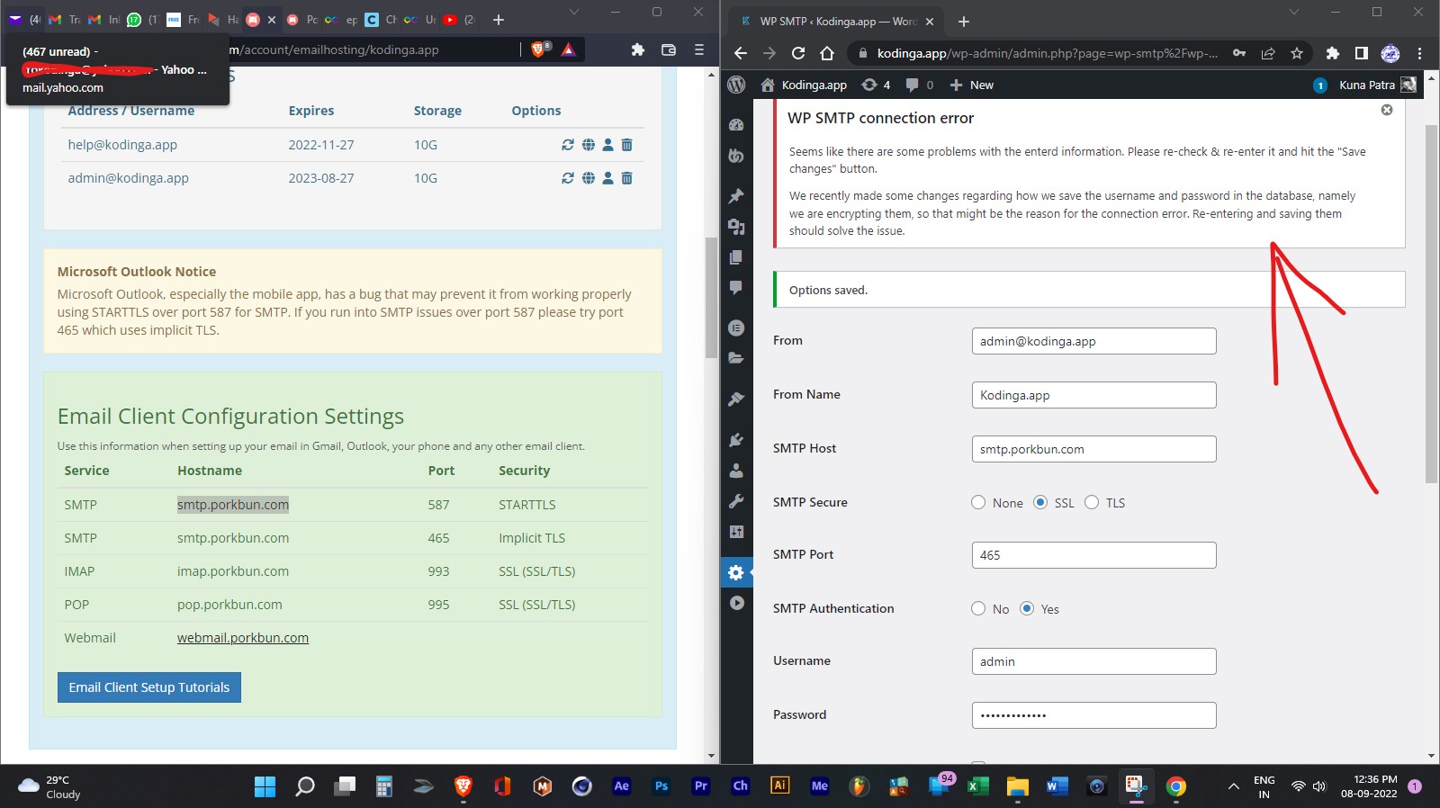Open Brave Shields icon in address bar
1440x808 pixels.
coord(540,49)
